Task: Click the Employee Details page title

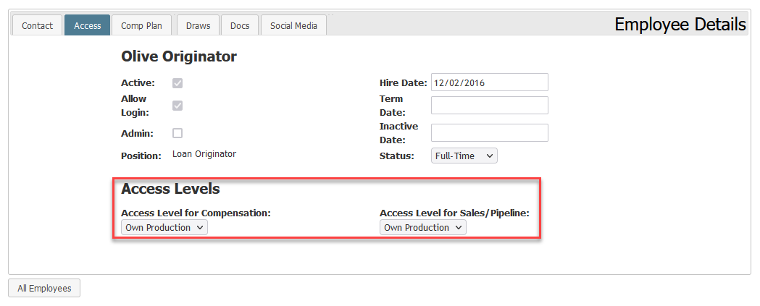Action: click(680, 24)
